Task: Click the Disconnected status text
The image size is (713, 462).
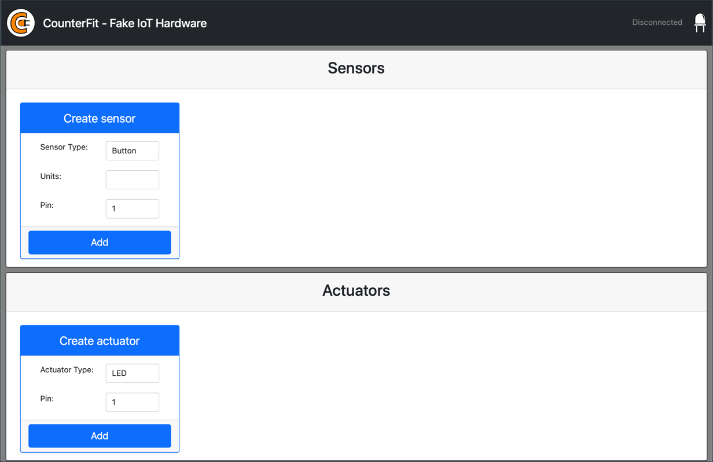Action: pyautogui.click(x=657, y=23)
